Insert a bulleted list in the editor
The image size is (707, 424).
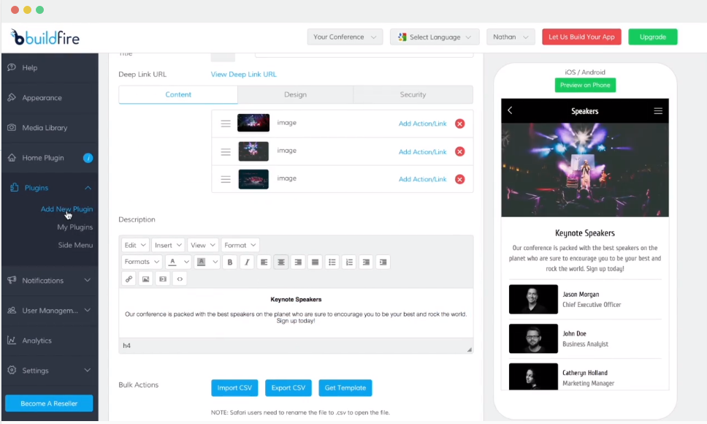coord(332,262)
